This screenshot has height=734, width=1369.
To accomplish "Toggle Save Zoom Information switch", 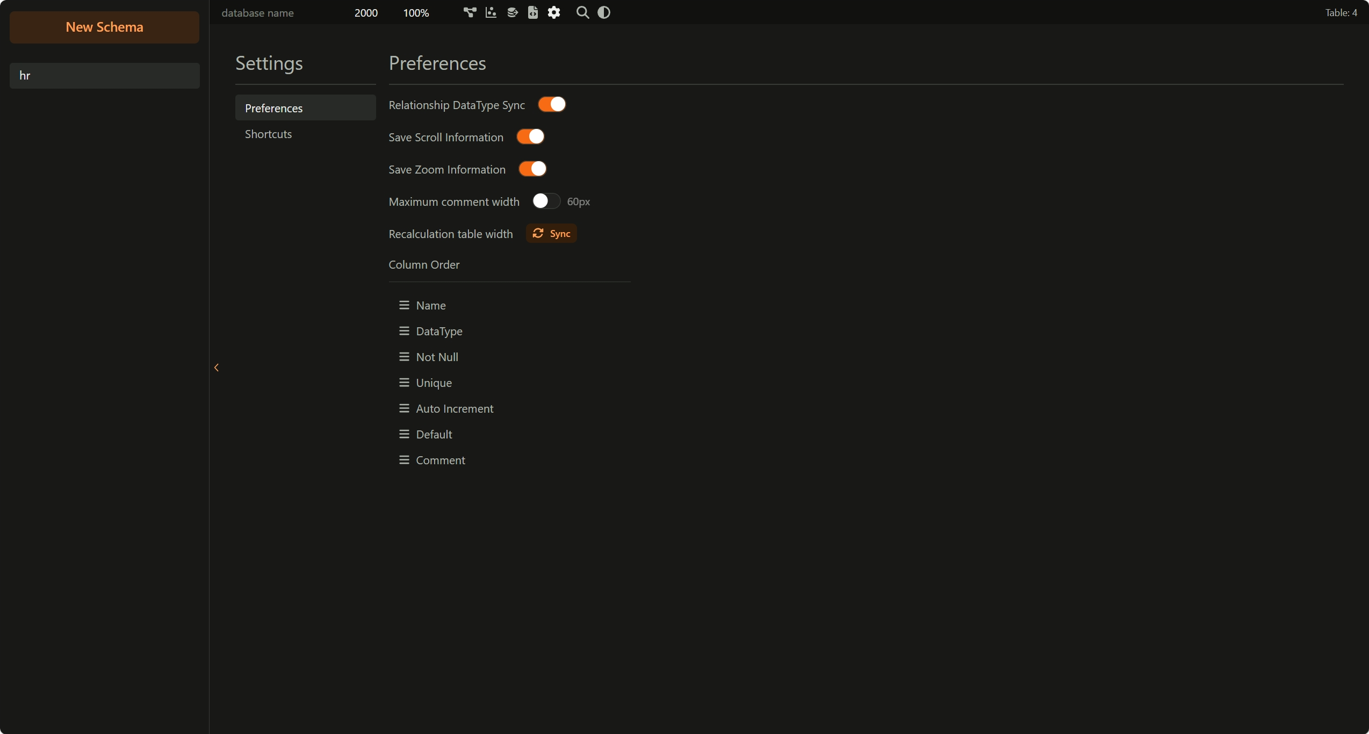I will point(532,169).
